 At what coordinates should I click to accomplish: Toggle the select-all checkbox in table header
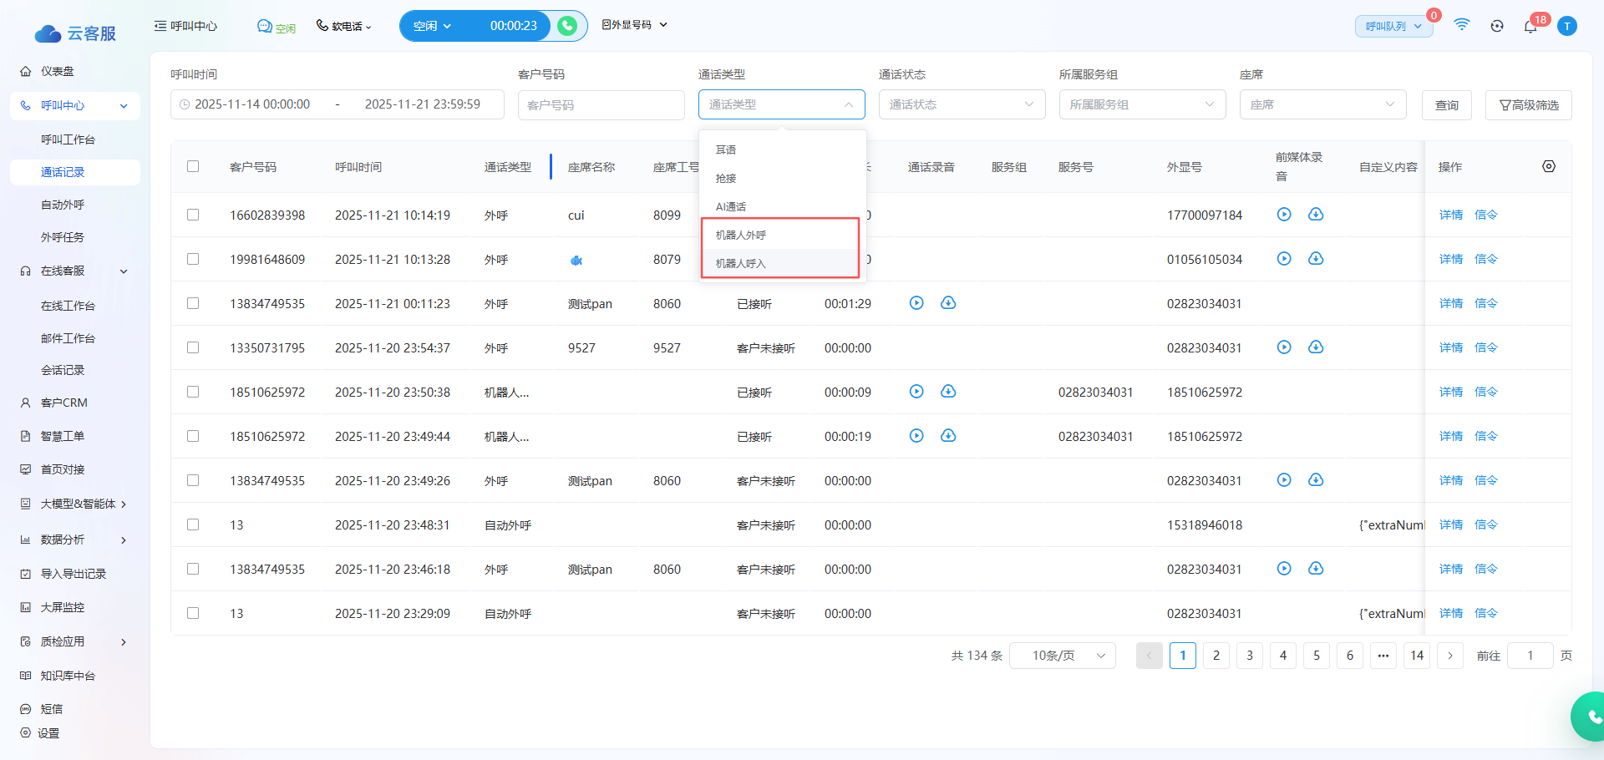[x=193, y=166]
